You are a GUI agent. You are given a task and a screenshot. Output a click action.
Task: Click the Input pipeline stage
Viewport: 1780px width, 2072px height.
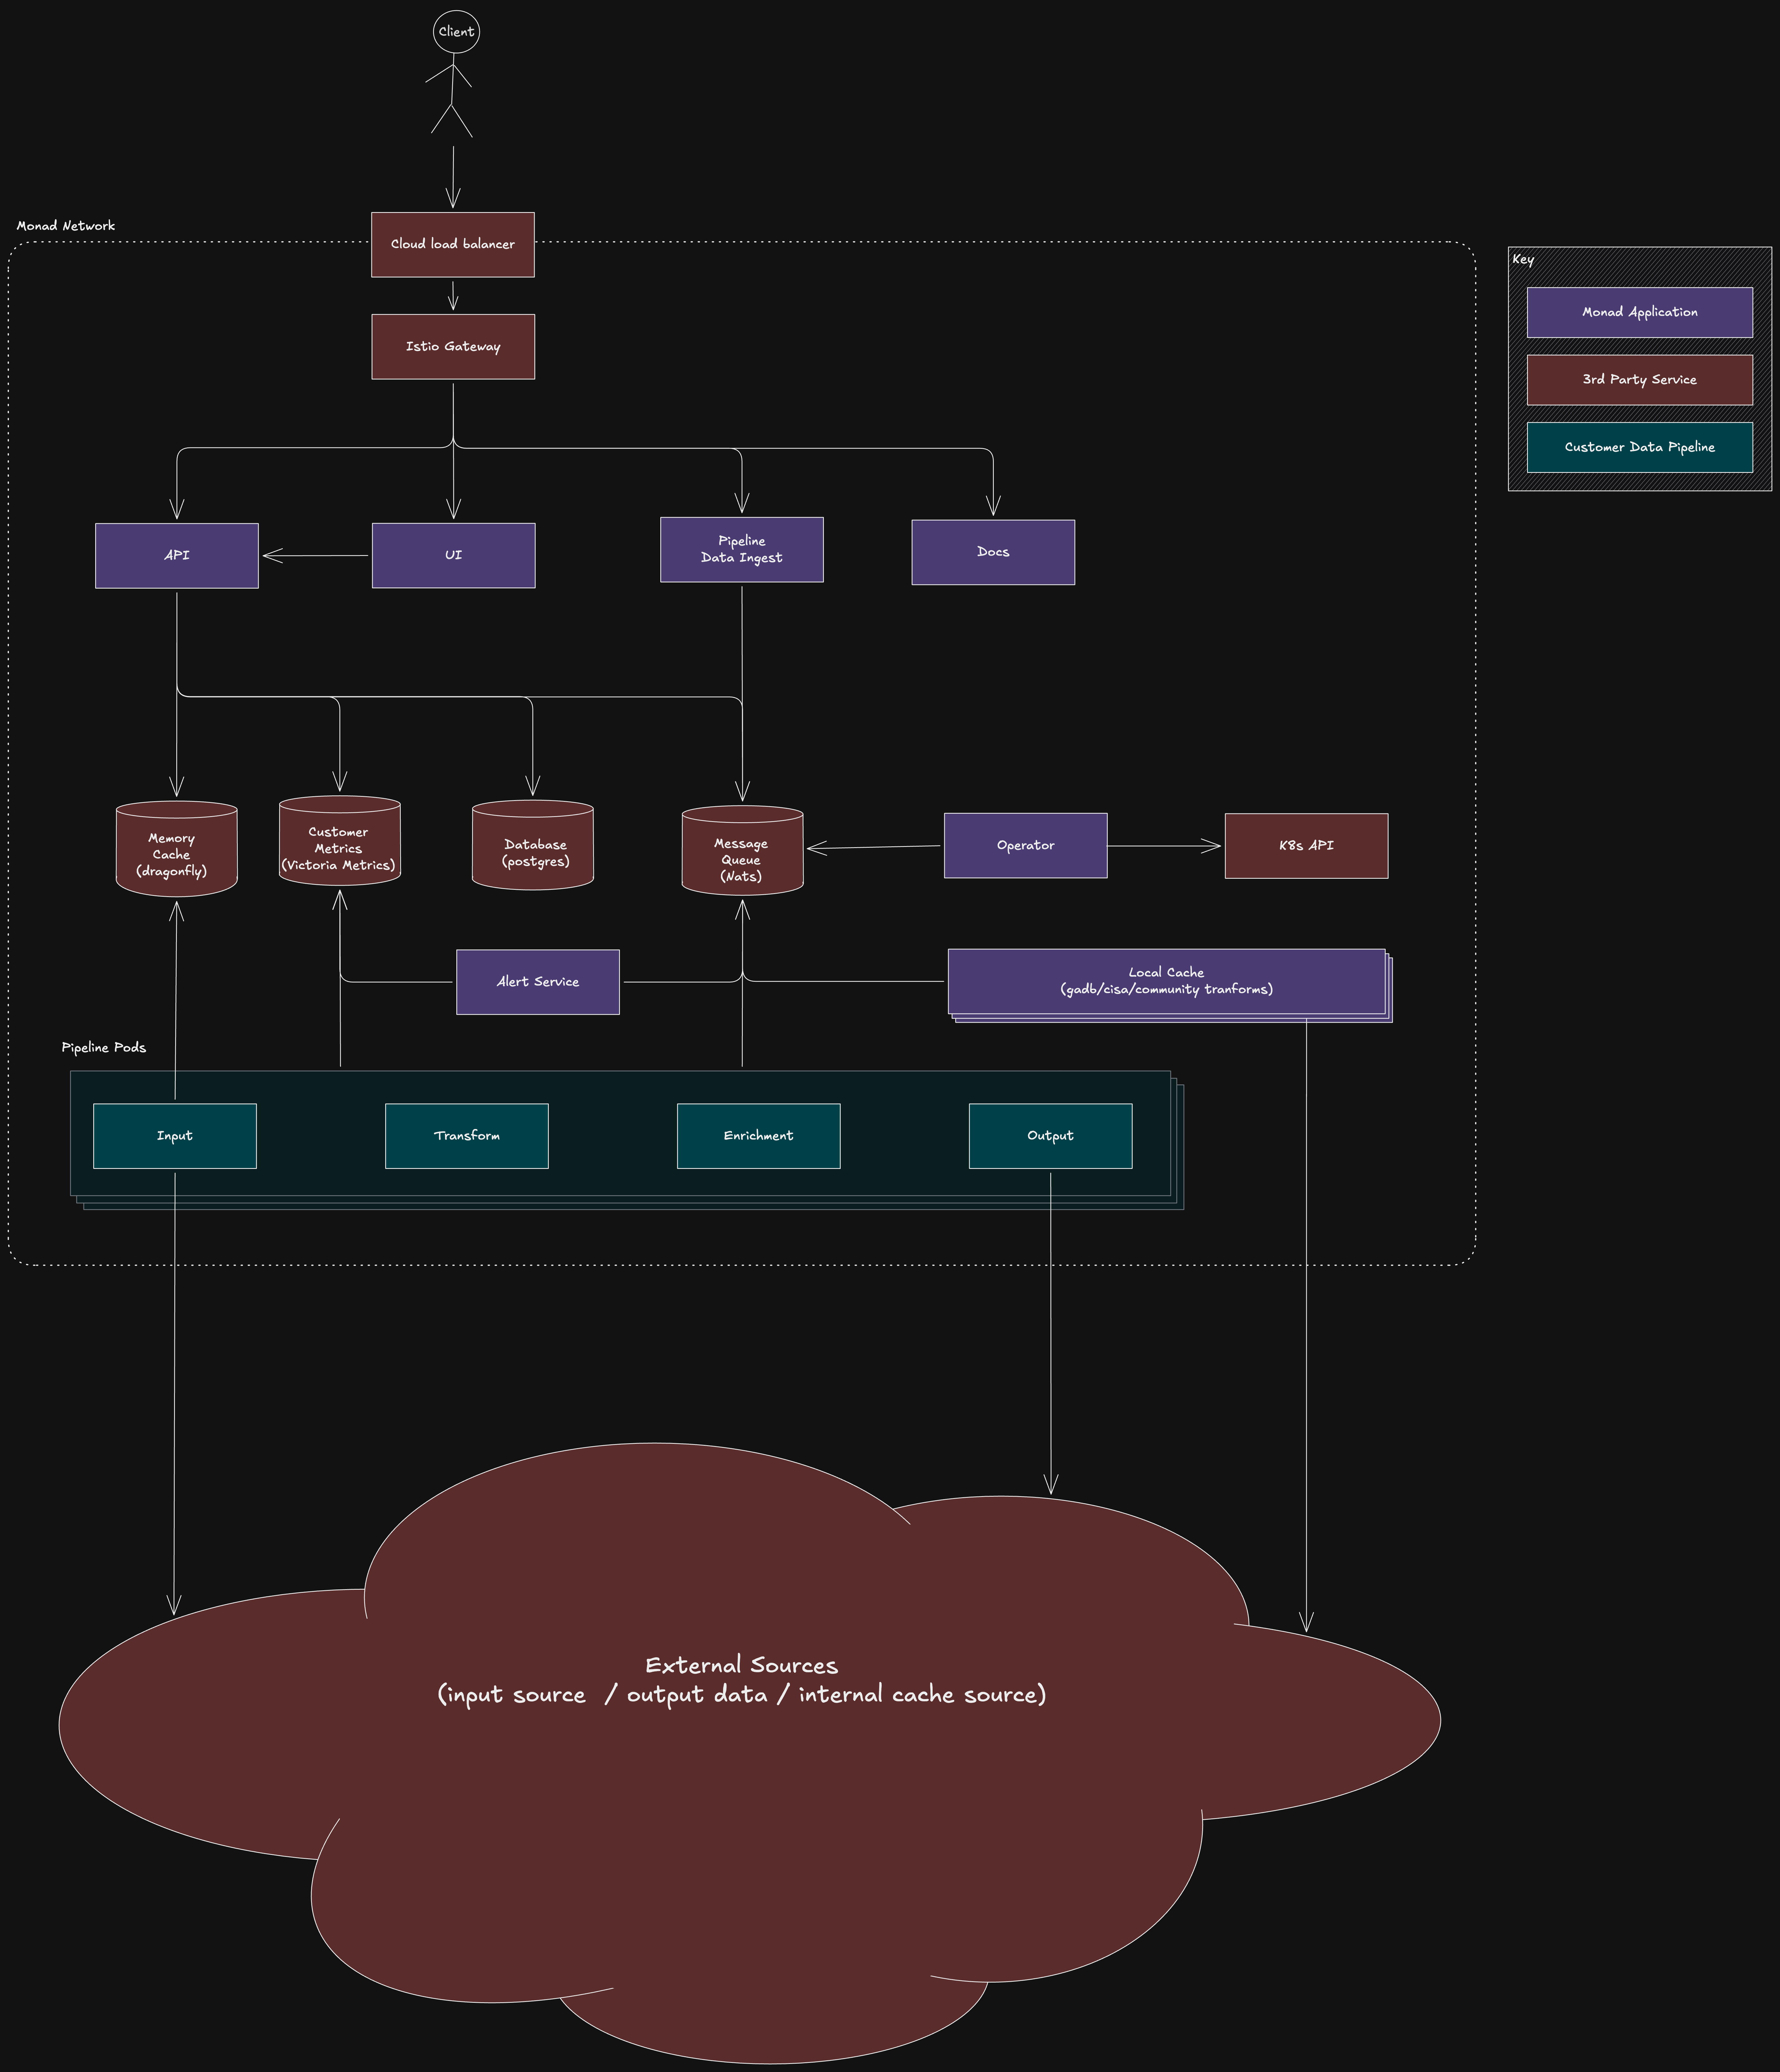coord(175,1136)
